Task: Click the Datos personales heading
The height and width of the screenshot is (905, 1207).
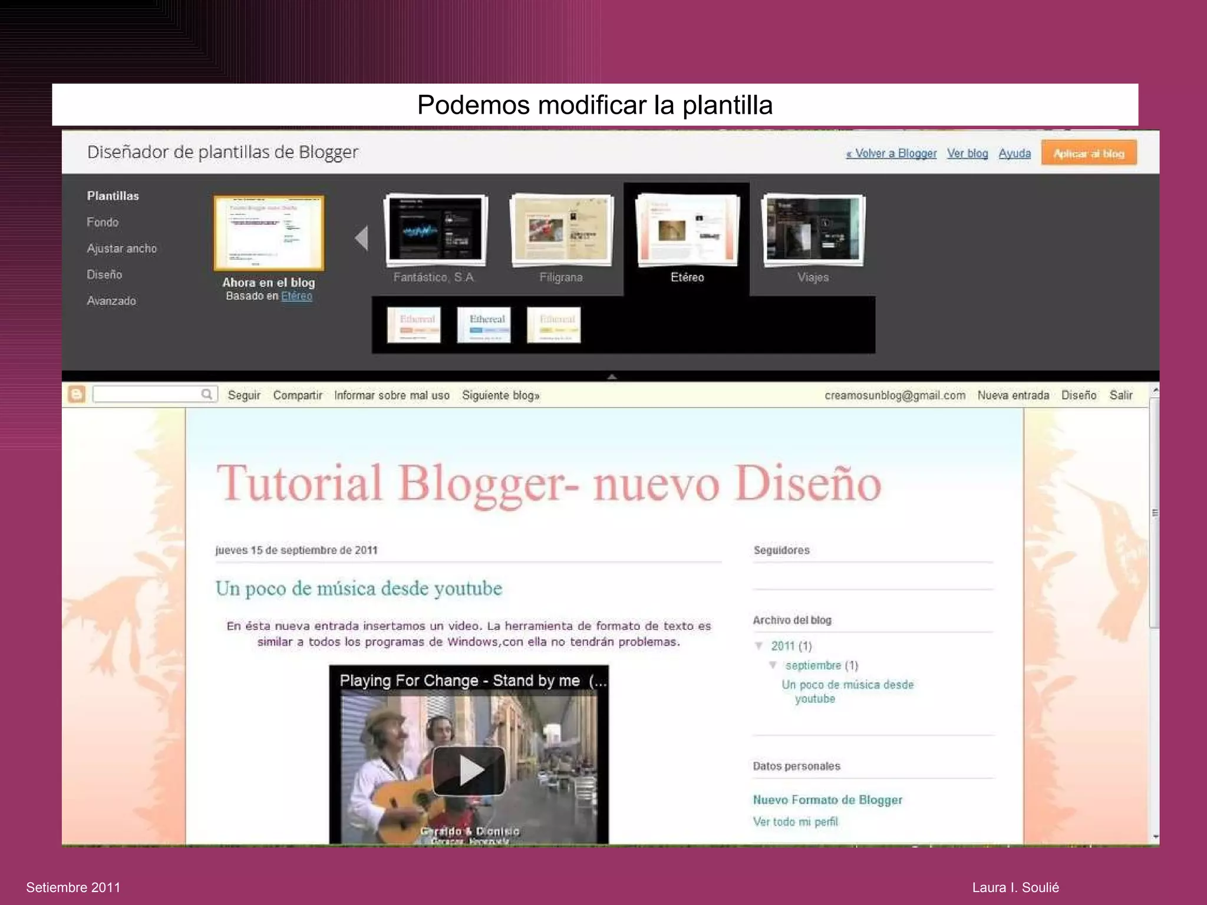Action: [796, 767]
